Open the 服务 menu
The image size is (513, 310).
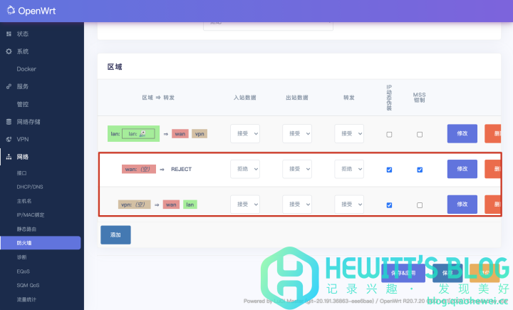23,86
